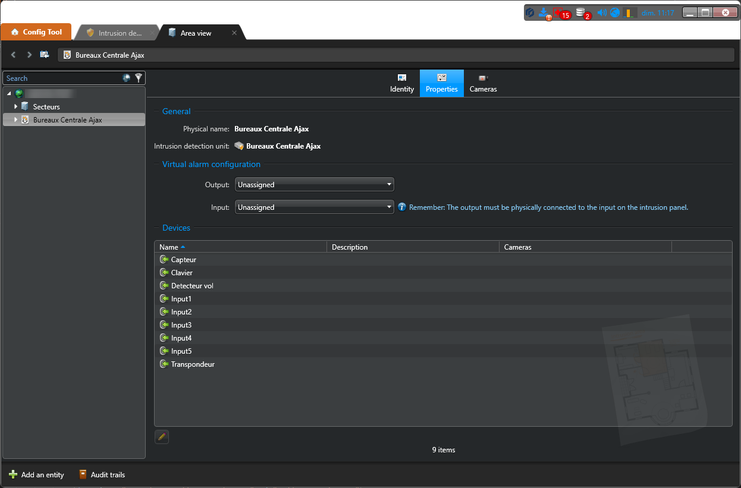The height and width of the screenshot is (488, 741).
Task: Open the database notifications icon with badge 2
Action: click(581, 12)
